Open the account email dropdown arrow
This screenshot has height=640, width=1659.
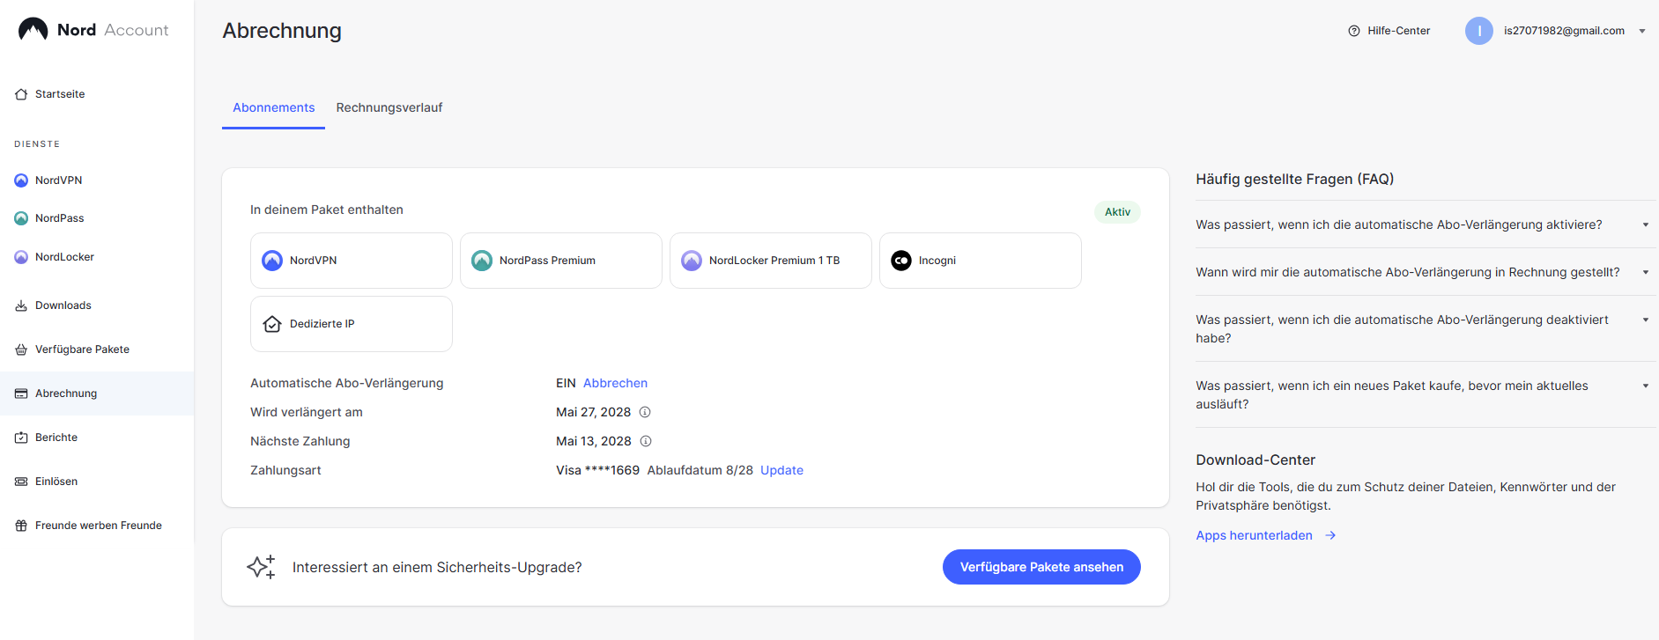[x=1642, y=31]
